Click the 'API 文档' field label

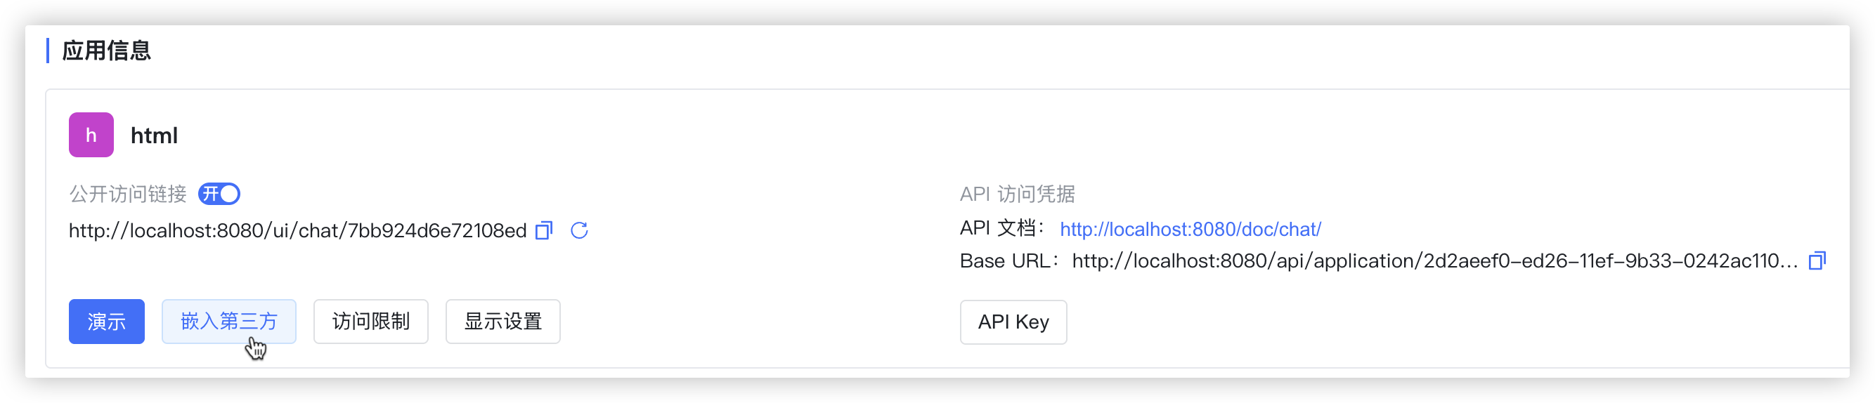pos(1001,228)
